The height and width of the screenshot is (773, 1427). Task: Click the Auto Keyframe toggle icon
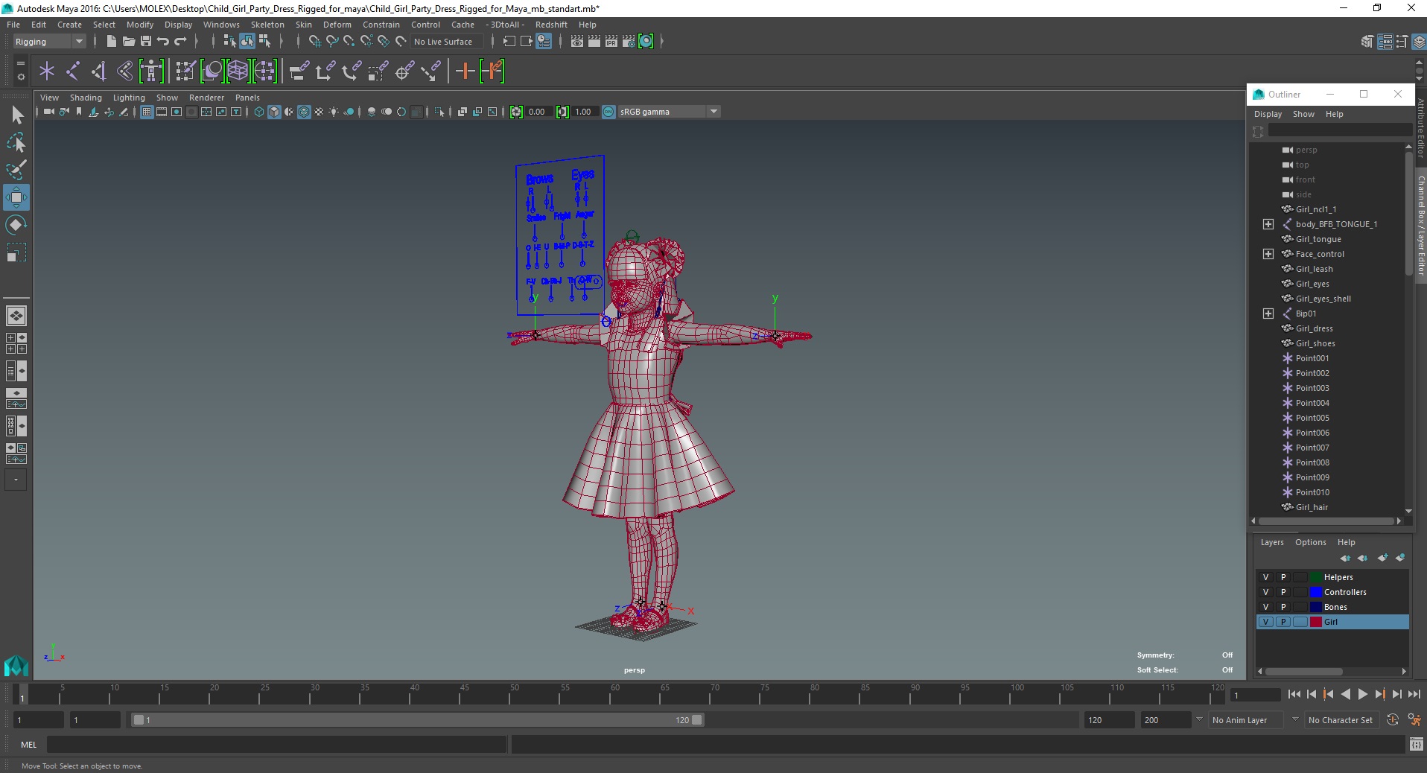[1393, 720]
